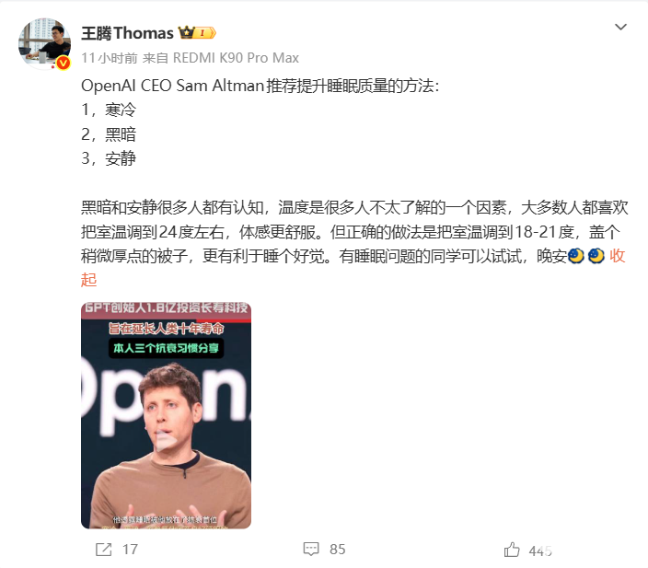Click the 11小时前 timestamp
Screen dimensions: 648x568
click(x=110, y=58)
